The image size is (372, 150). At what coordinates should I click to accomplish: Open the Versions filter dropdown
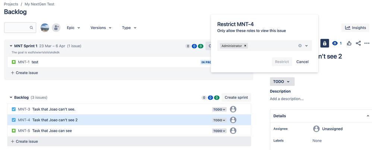(101, 28)
